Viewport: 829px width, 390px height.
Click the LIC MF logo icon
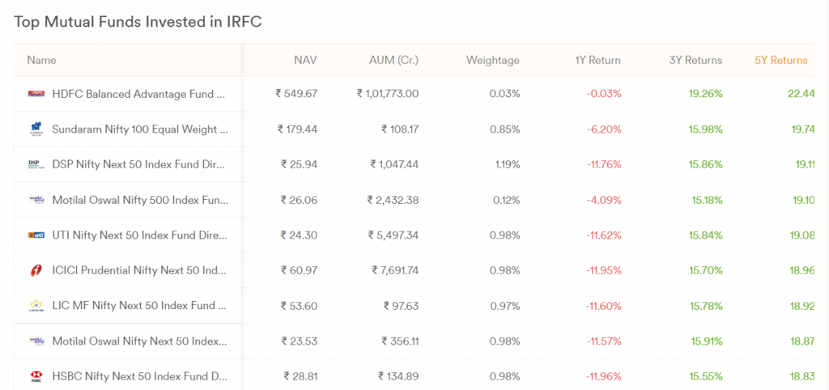[36, 306]
